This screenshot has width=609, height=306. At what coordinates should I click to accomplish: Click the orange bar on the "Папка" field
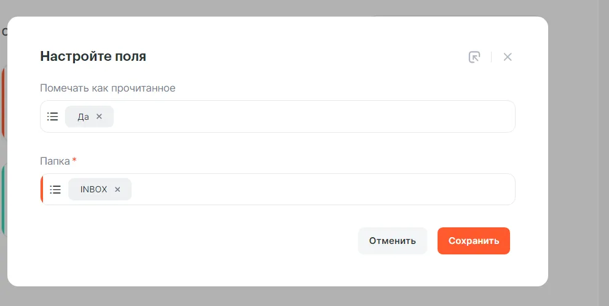pyautogui.click(x=42, y=189)
